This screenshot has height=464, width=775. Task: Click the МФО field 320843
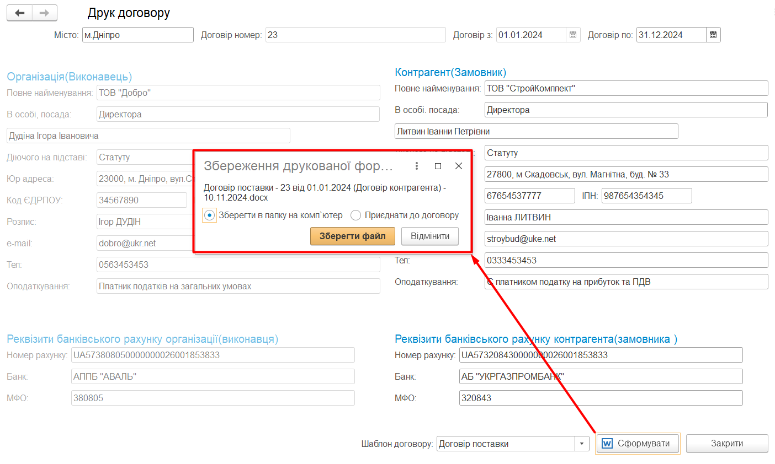601,398
